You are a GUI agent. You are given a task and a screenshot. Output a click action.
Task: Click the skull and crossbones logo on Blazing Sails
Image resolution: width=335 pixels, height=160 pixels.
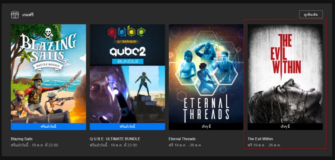point(48,34)
